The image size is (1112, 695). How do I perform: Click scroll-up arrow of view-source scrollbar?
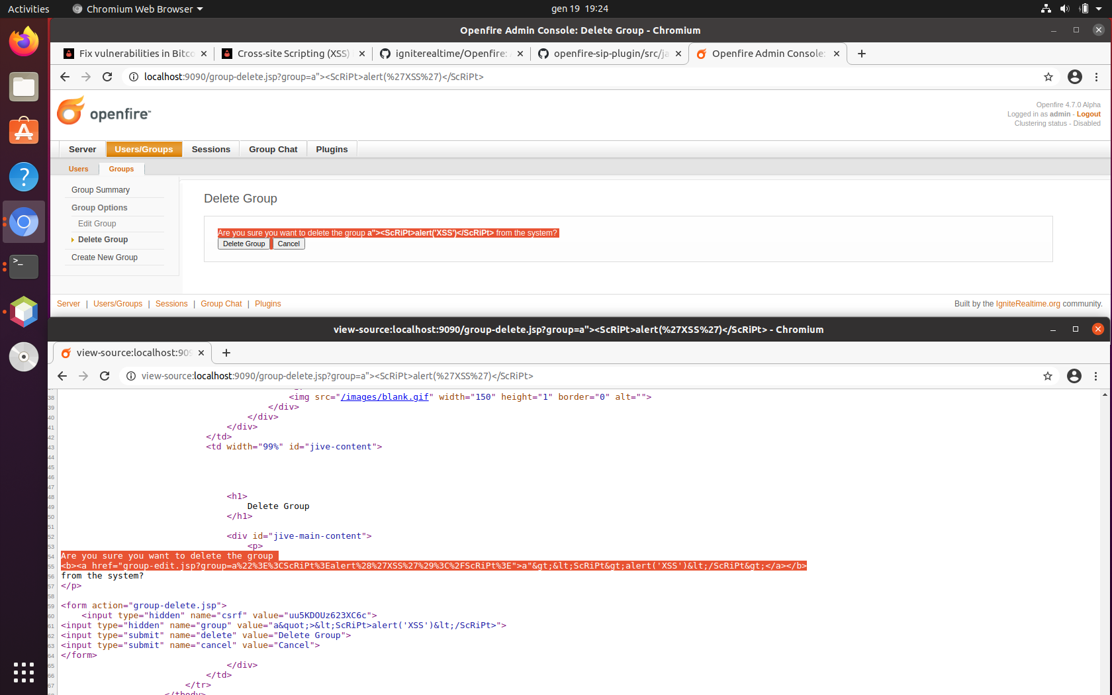click(x=1105, y=394)
